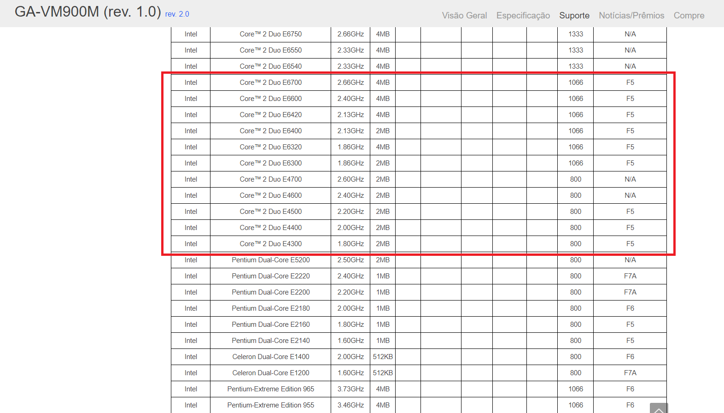The height and width of the screenshot is (413, 724).
Task: Go to Notícias/Prêmios tab
Action: point(631,16)
